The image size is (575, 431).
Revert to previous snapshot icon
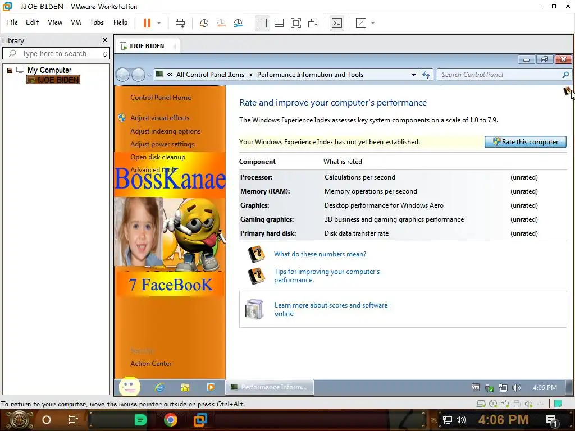(221, 23)
